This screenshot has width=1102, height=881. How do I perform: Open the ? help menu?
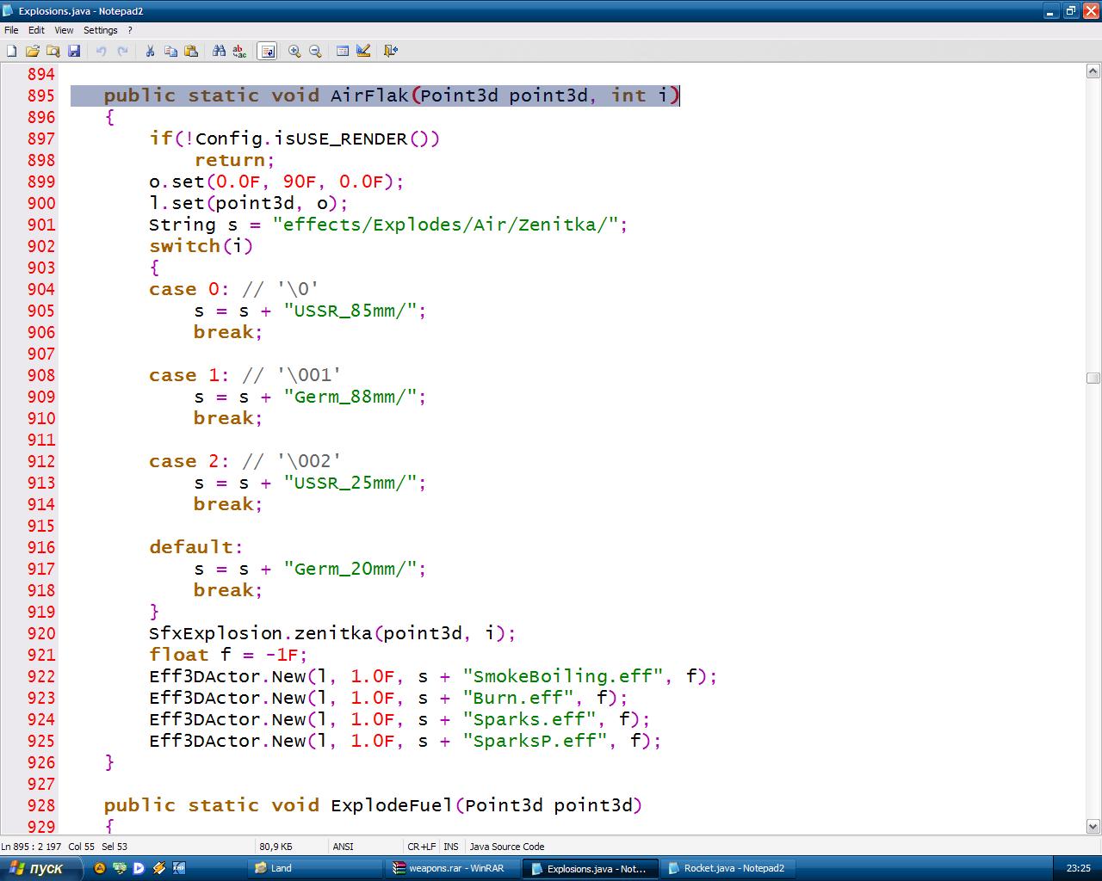click(130, 30)
